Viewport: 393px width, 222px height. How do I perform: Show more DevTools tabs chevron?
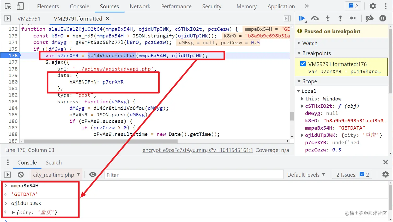click(x=307, y=6)
